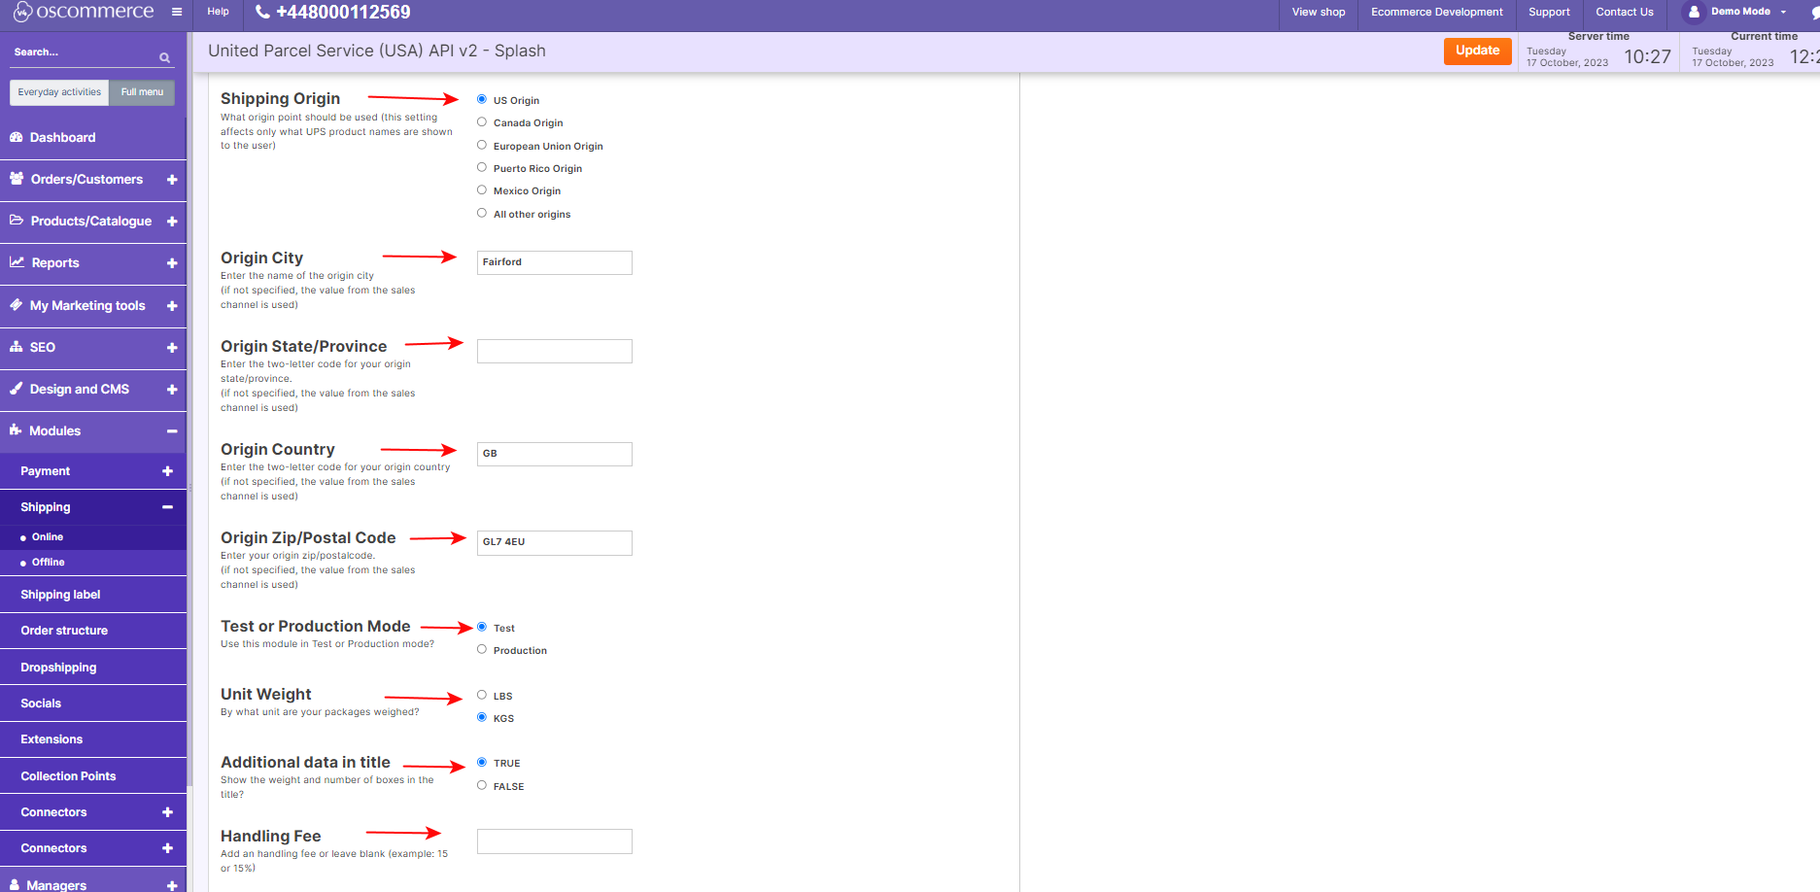Click the Orders/Customers people icon
1820x892 pixels.
pyautogui.click(x=17, y=179)
